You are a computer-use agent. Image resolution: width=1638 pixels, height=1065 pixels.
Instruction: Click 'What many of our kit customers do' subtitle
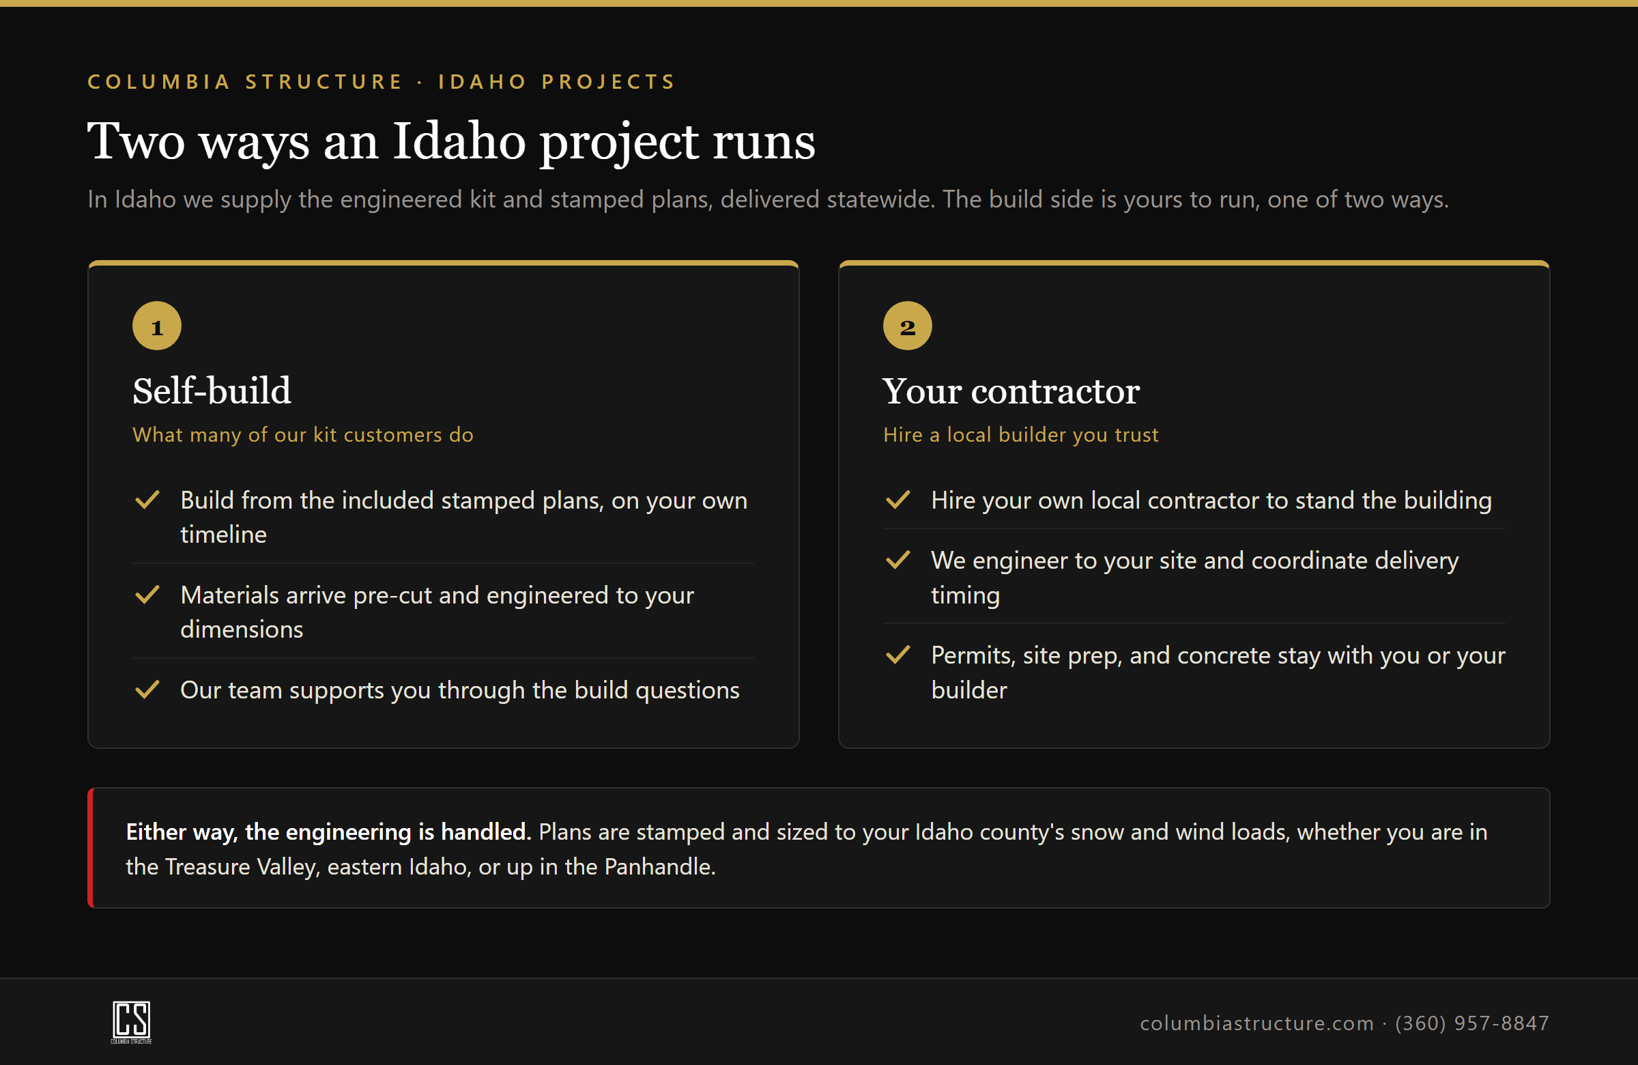point(303,434)
